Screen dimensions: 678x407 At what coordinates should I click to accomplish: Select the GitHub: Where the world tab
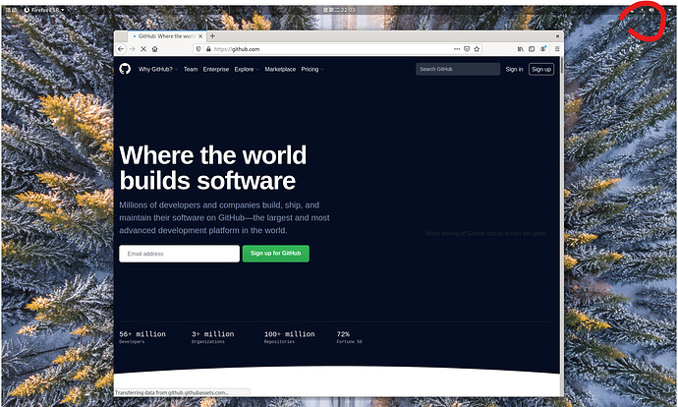(166, 36)
